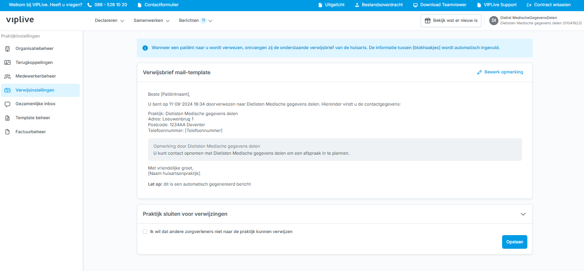
Task: Click the Beste [Patiëntnaam] greeting line
Action: tap(169, 94)
